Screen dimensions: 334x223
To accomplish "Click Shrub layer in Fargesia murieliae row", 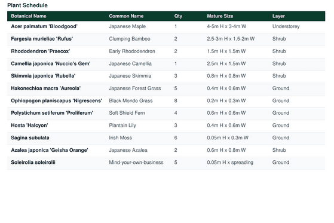I will (279, 39).
